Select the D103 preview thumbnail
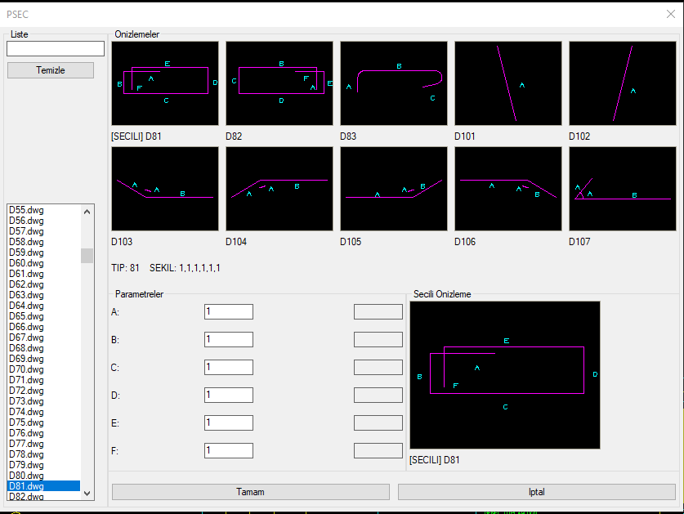This screenshot has width=684, height=514. [x=165, y=189]
